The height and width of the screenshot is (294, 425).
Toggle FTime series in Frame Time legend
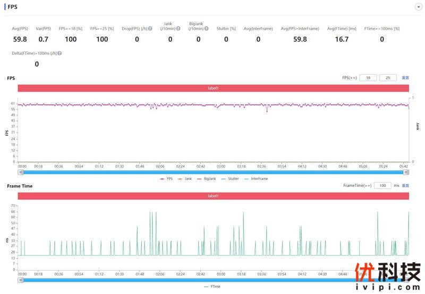coord(212,287)
